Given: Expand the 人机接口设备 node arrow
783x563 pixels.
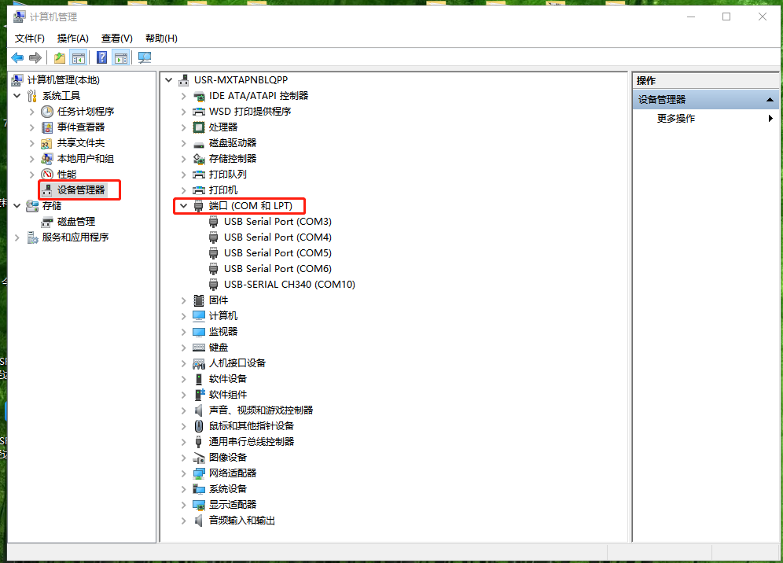Looking at the screenshot, I should (x=183, y=363).
